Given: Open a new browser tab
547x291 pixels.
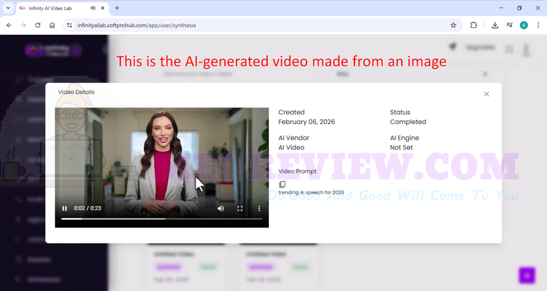Looking at the screenshot, I should pyautogui.click(x=117, y=8).
